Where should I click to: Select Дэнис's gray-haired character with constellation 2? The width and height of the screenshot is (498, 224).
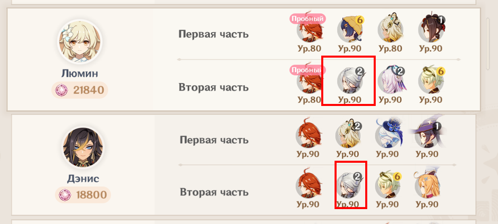pos(349,185)
